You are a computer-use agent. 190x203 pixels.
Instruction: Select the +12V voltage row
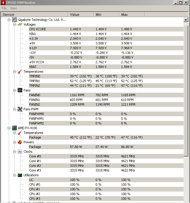pos(106,48)
